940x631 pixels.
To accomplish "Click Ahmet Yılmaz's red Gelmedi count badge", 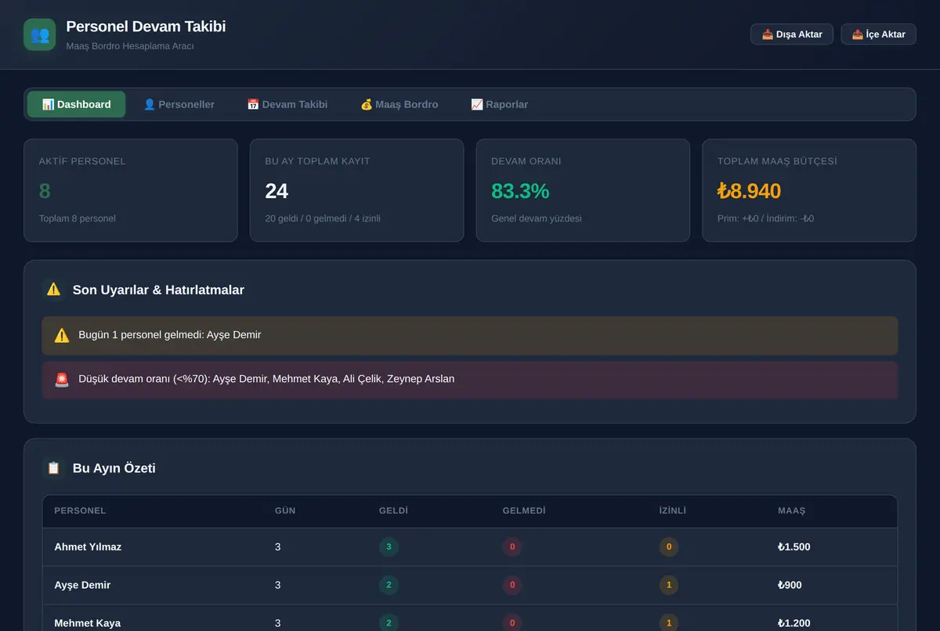I will pos(512,547).
